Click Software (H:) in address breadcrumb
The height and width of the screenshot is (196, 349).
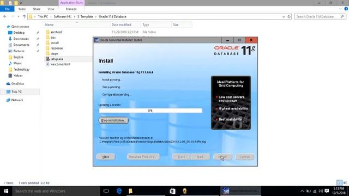tap(63, 17)
